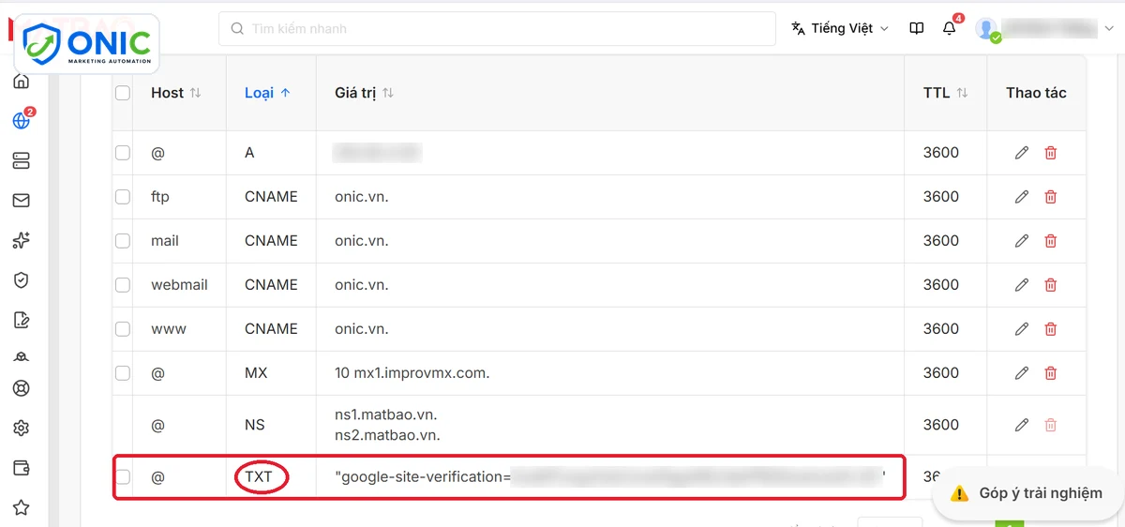Sort the table by Host column
The image size is (1125, 527).
pyautogui.click(x=175, y=93)
